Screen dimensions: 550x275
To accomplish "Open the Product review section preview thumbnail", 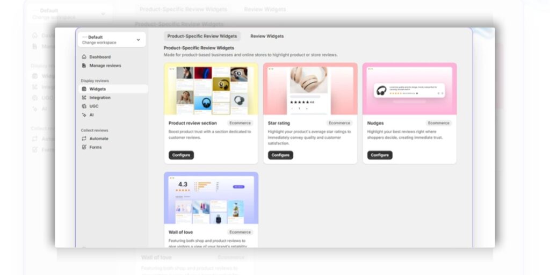I will [x=211, y=89].
